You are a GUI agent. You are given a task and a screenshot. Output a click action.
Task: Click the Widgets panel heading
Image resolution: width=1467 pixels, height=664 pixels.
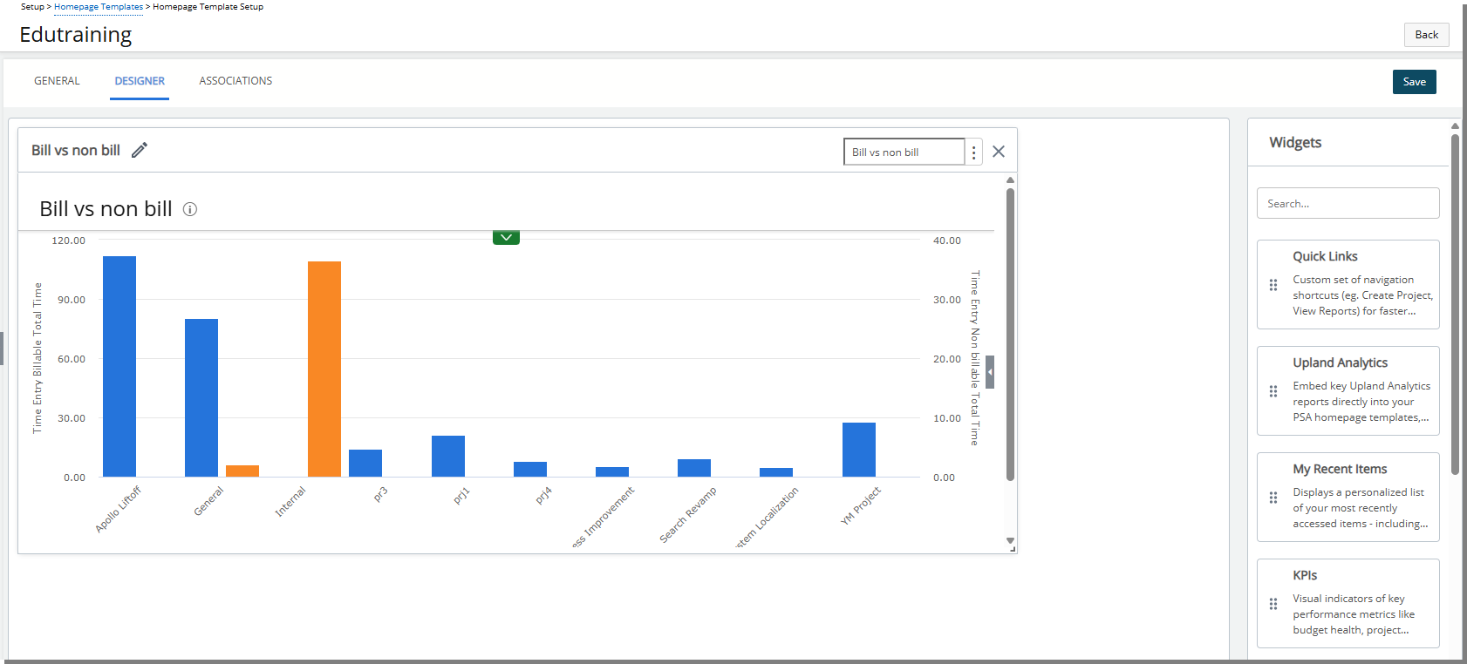click(1295, 143)
